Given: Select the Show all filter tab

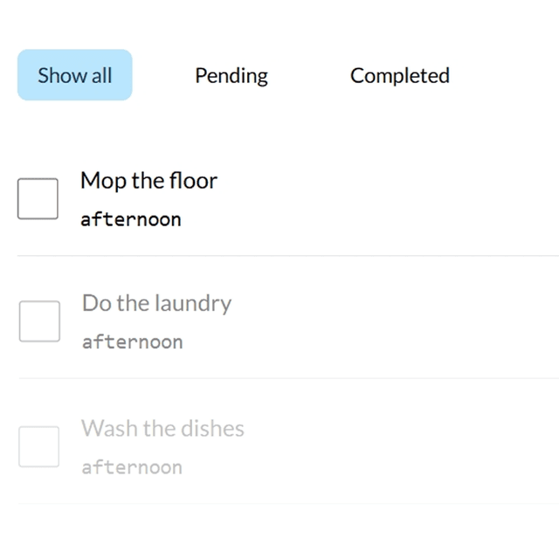Looking at the screenshot, I should click(75, 75).
